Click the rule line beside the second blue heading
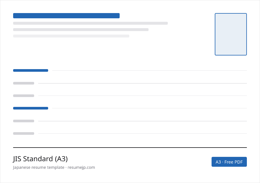The image size is (260, 183). click(149, 108)
